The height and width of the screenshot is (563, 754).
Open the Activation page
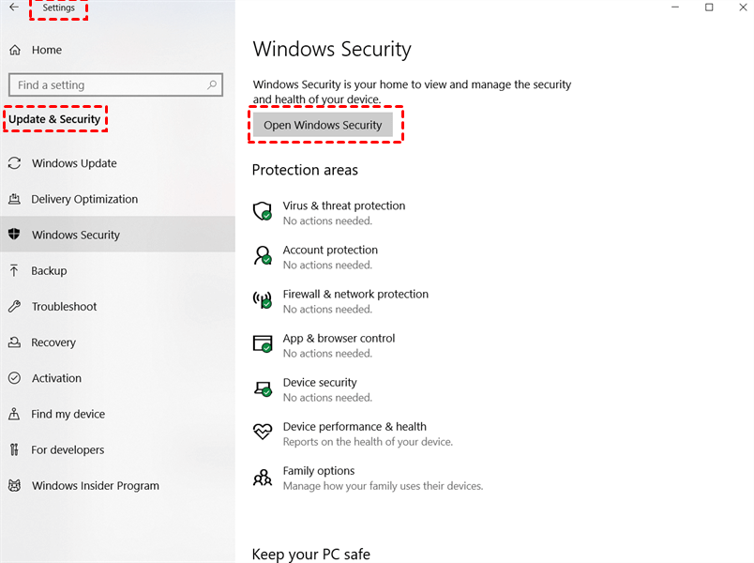point(56,378)
